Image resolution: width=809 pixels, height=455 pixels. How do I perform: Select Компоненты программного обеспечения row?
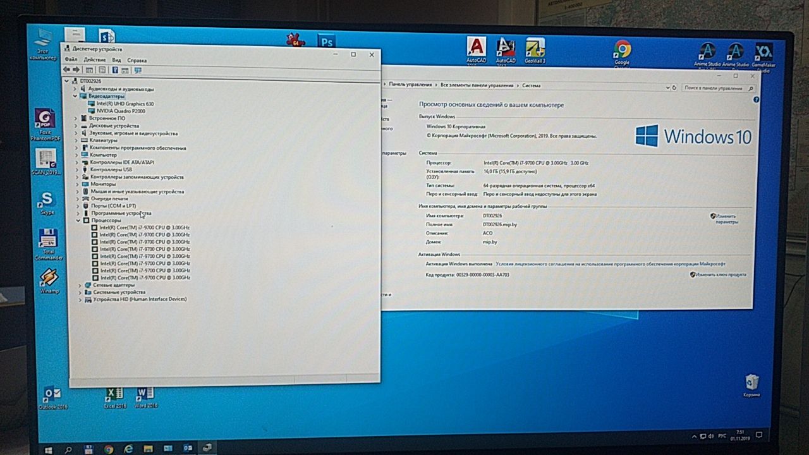coord(134,148)
